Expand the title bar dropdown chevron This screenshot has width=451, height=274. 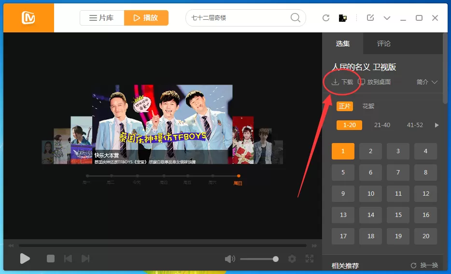click(x=387, y=18)
